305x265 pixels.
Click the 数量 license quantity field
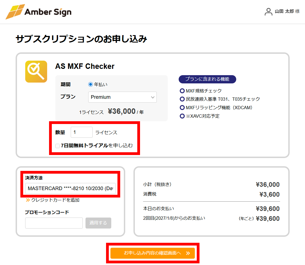click(x=81, y=132)
